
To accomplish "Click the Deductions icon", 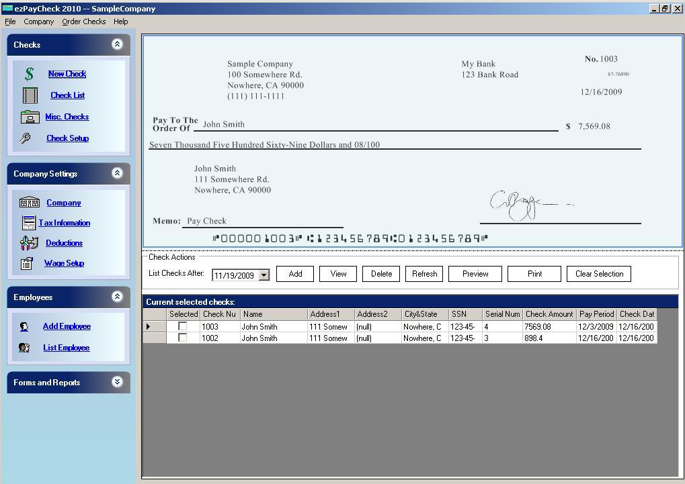I will coord(29,243).
